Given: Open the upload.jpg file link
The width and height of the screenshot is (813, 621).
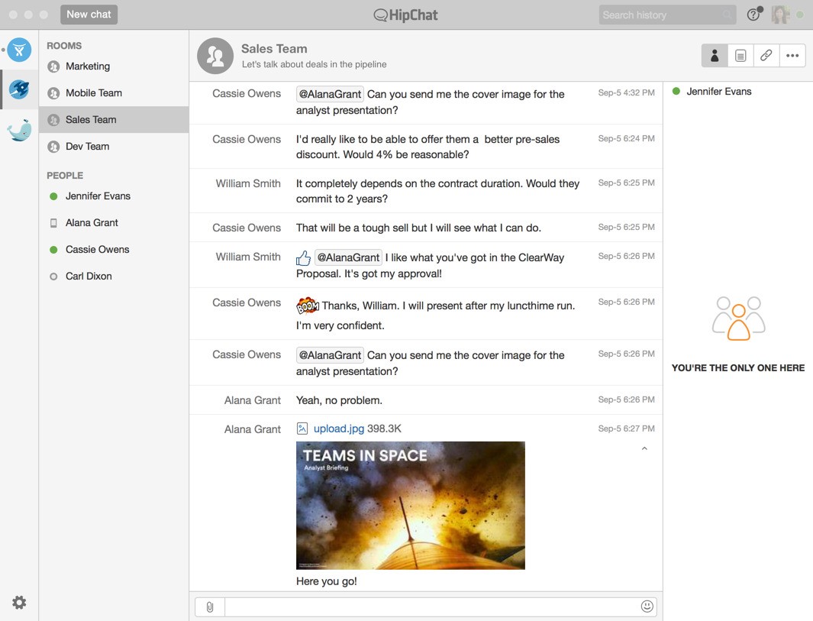Looking at the screenshot, I should click(338, 429).
